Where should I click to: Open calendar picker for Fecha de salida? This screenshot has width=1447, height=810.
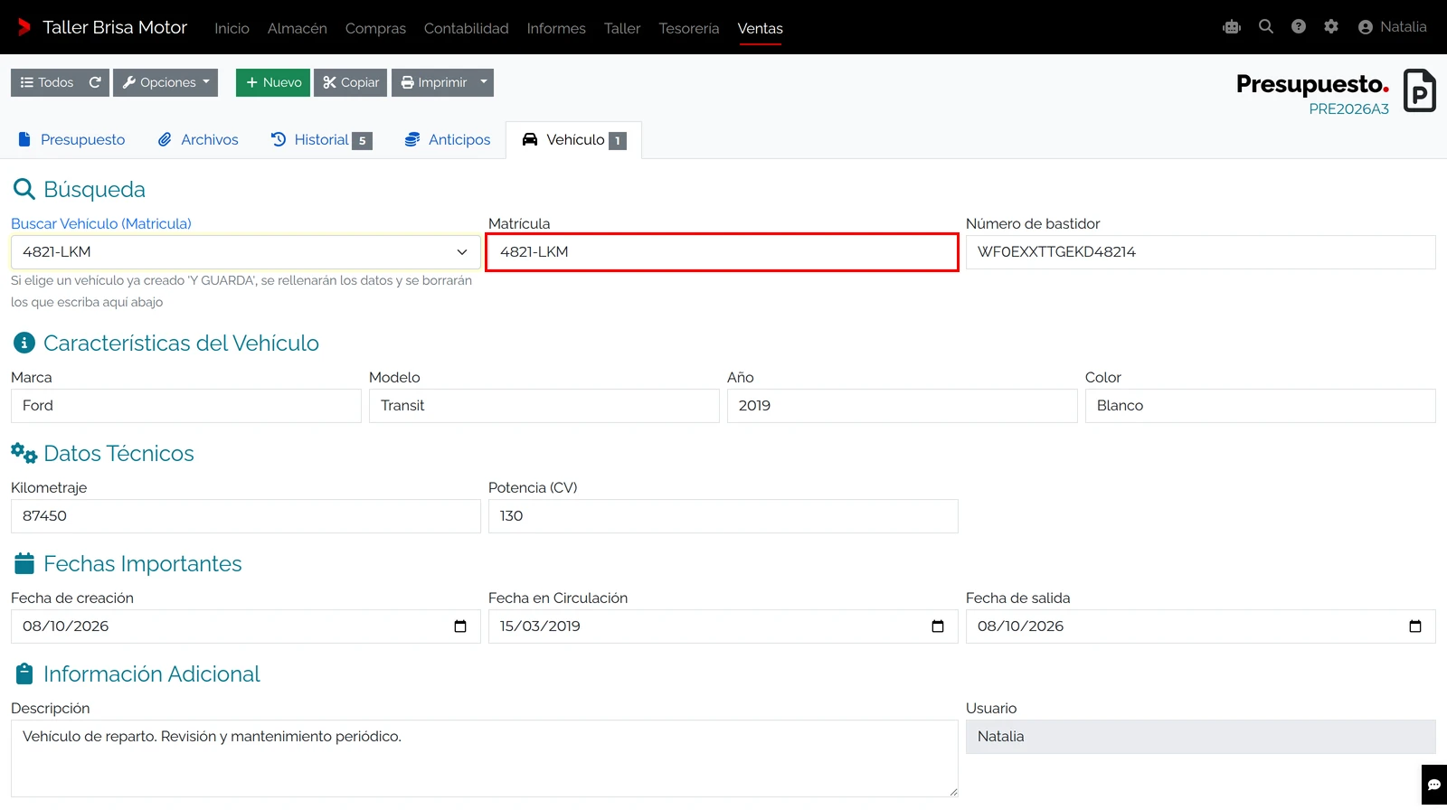[1415, 626]
